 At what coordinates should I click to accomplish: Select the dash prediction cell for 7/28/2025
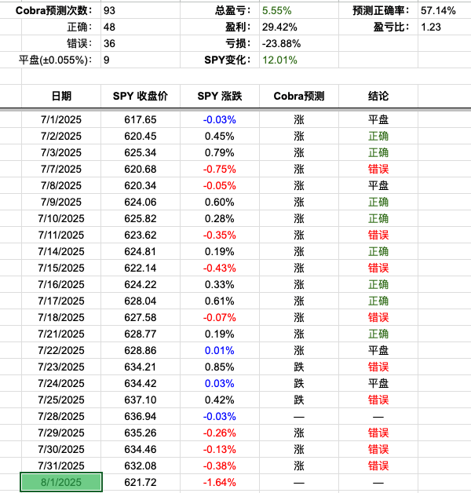[299, 417]
